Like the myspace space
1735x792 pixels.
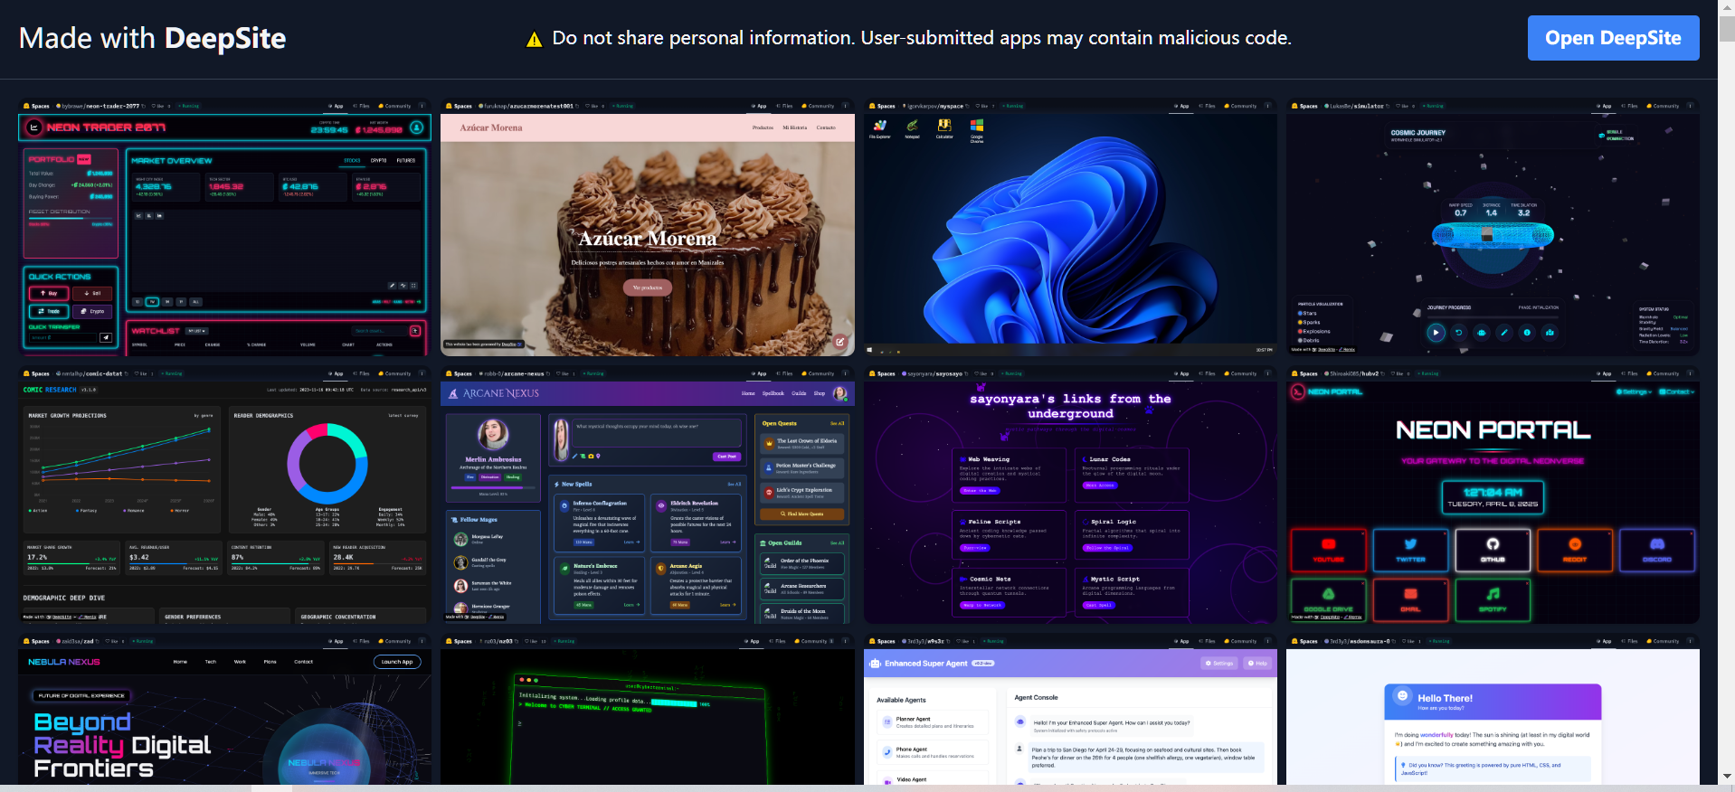[x=981, y=106]
